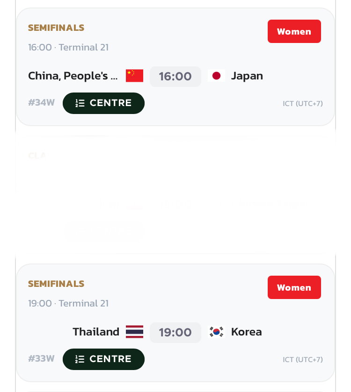
Task: Click match number #33W
Action: coord(41,358)
